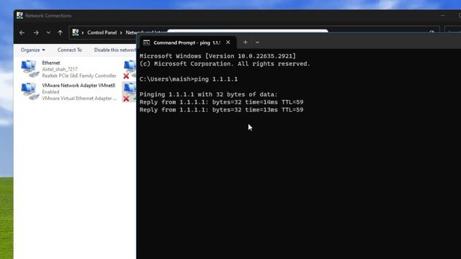Viewport: 461px width, 259px height.
Task: Click VMware Virtual Ethernet Adapter description text
Action: point(79,99)
